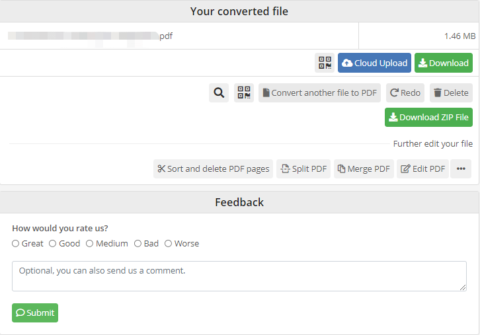The width and height of the screenshot is (480, 335).
Task: Delete the converted file
Action: pos(451,93)
